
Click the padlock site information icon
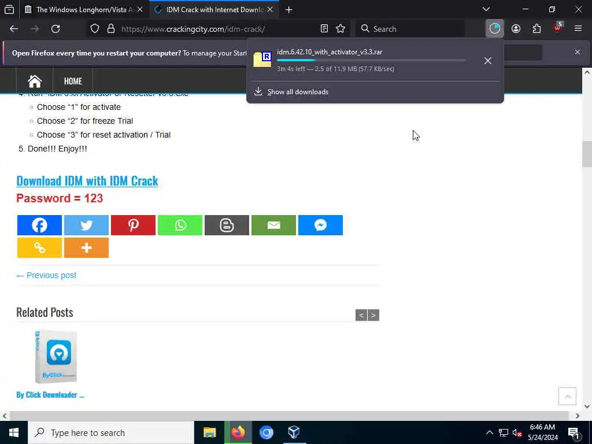[110, 29]
